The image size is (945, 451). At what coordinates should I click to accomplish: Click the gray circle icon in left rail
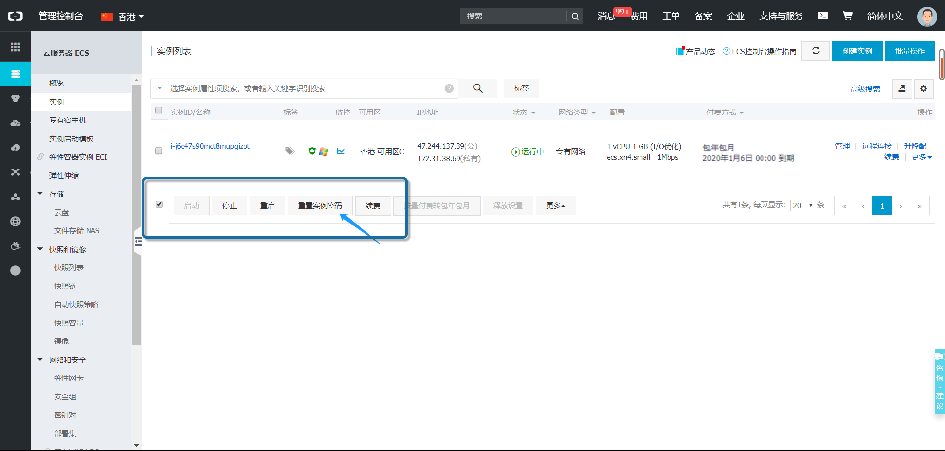click(x=15, y=270)
